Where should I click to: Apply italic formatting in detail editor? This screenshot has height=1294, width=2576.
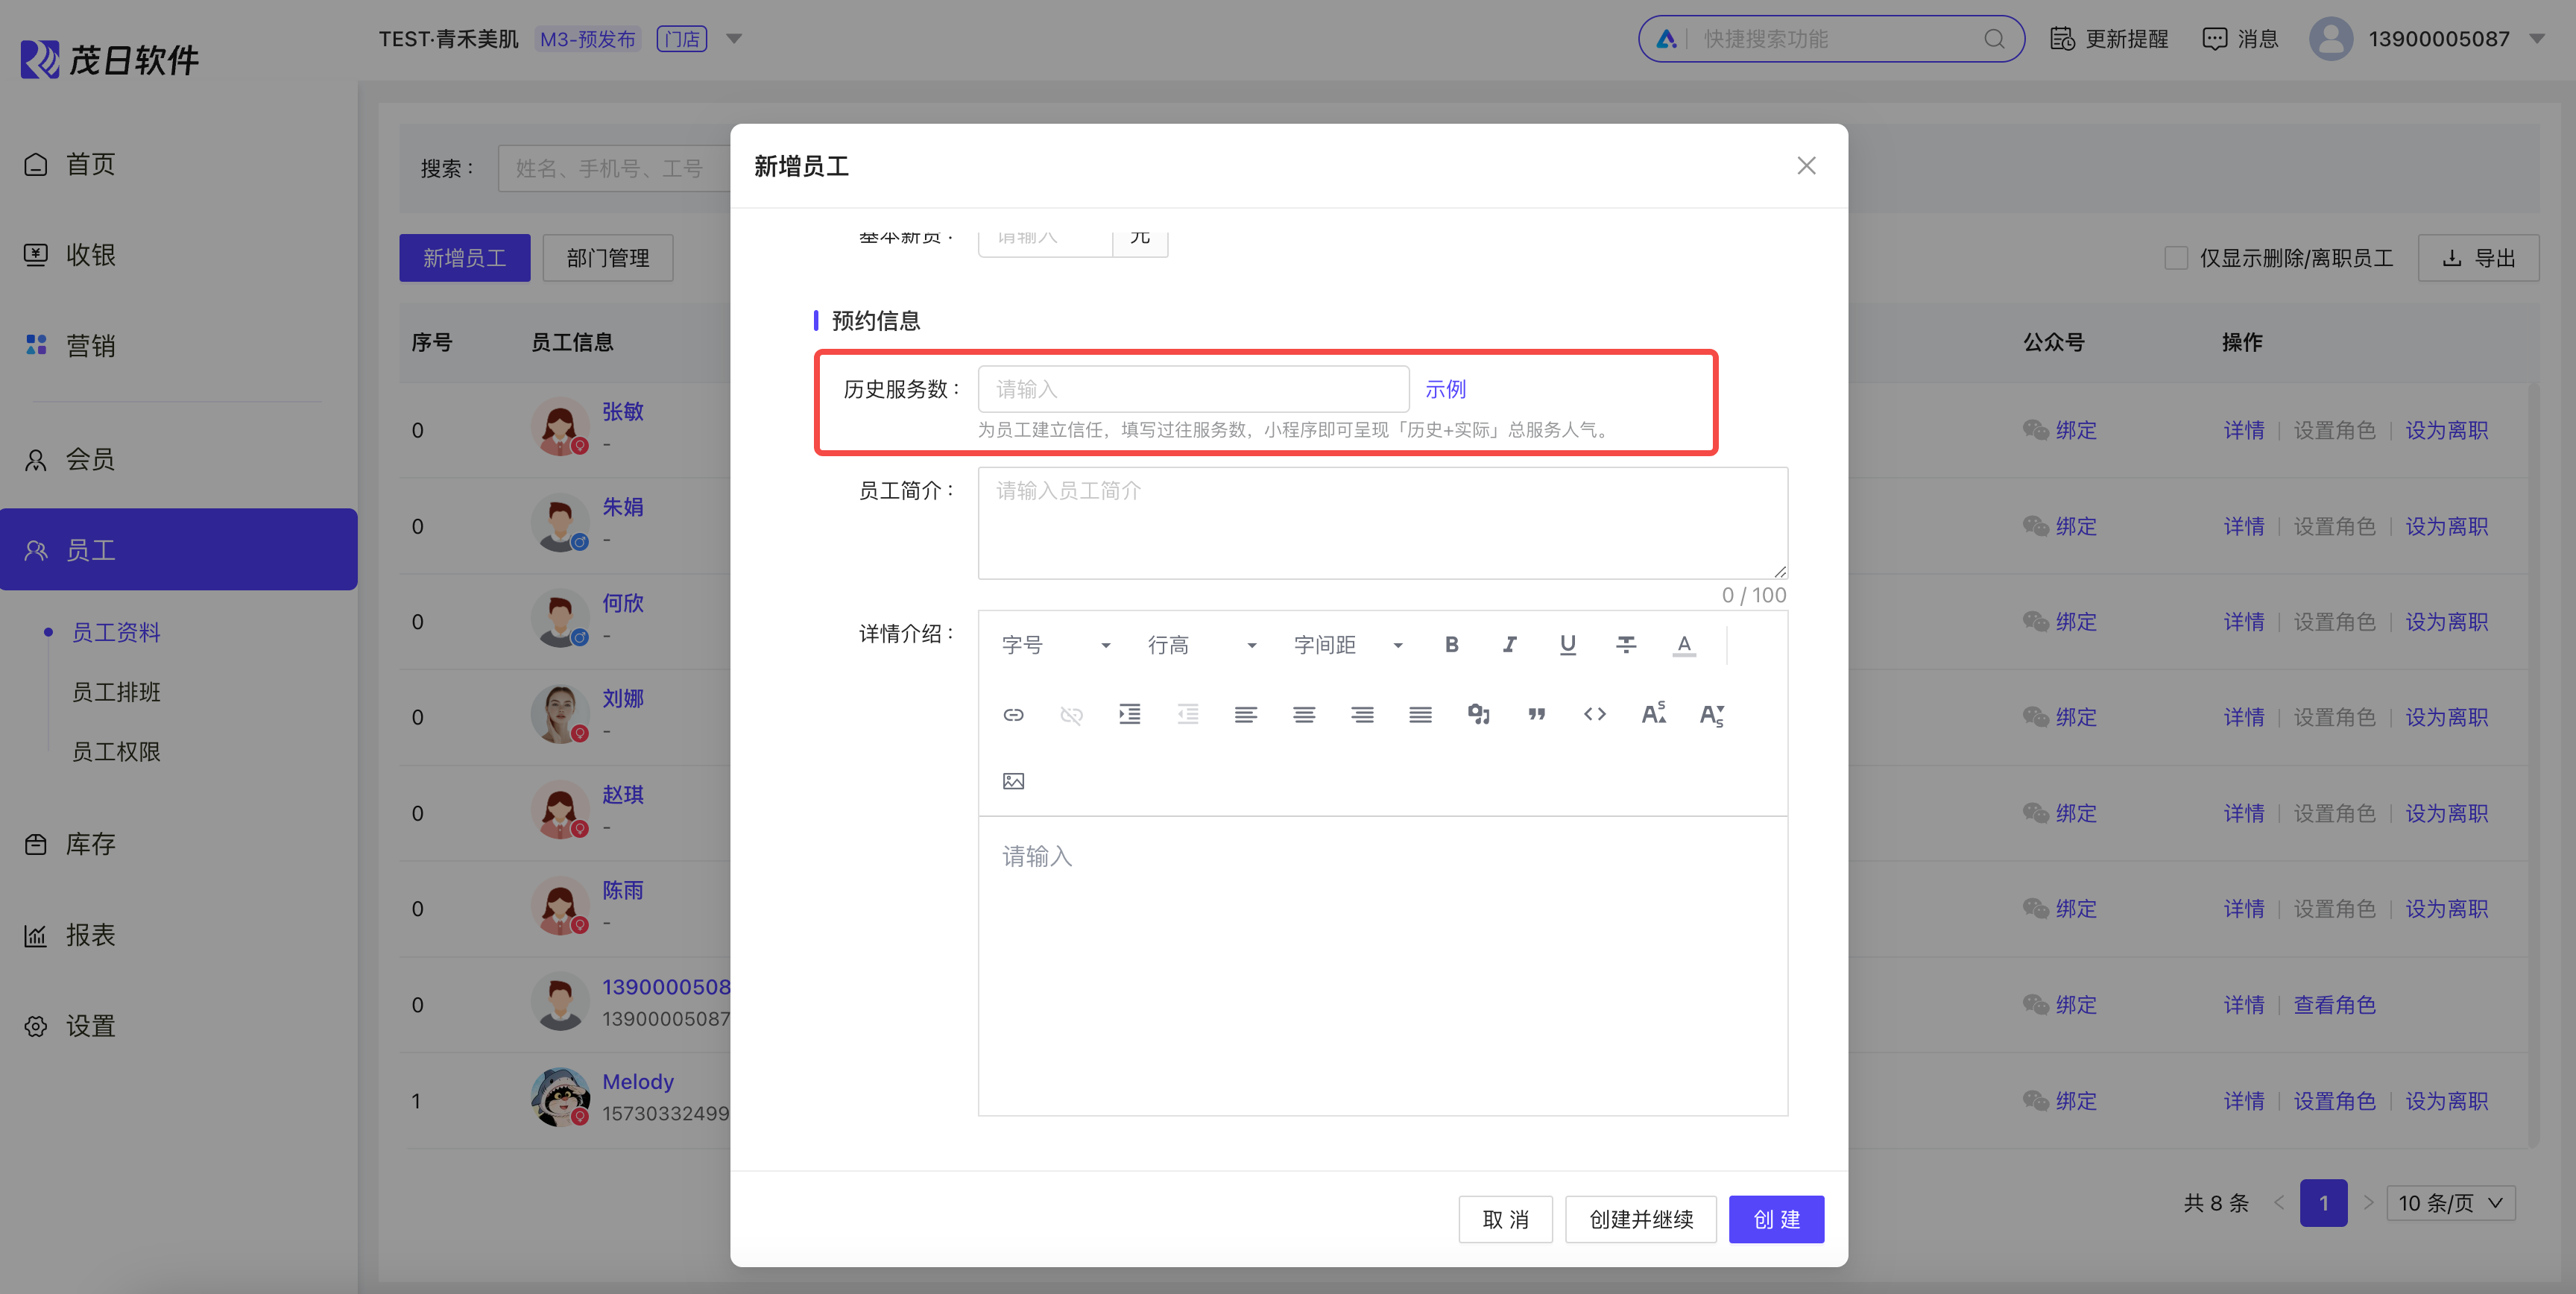(x=1509, y=645)
